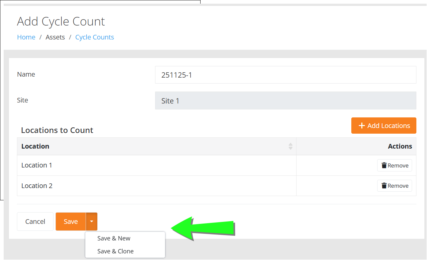Click the Add Locations button
Viewport: 430px width, 263px height.
(384, 126)
